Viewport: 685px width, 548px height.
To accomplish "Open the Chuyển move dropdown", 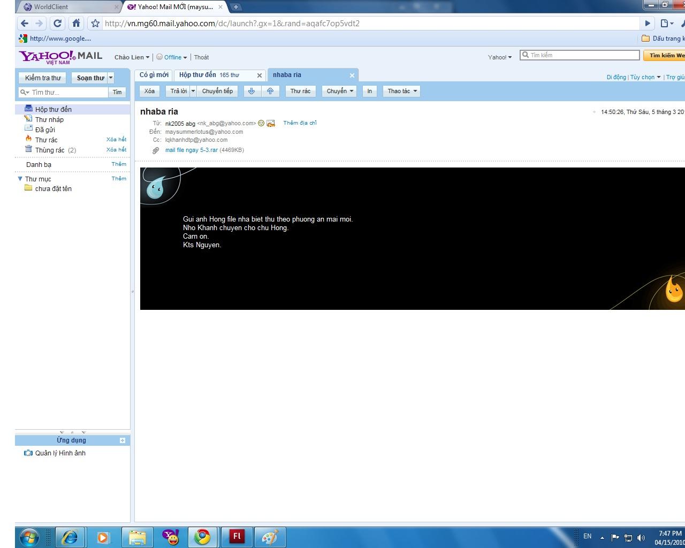I will pyautogui.click(x=340, y=91).
